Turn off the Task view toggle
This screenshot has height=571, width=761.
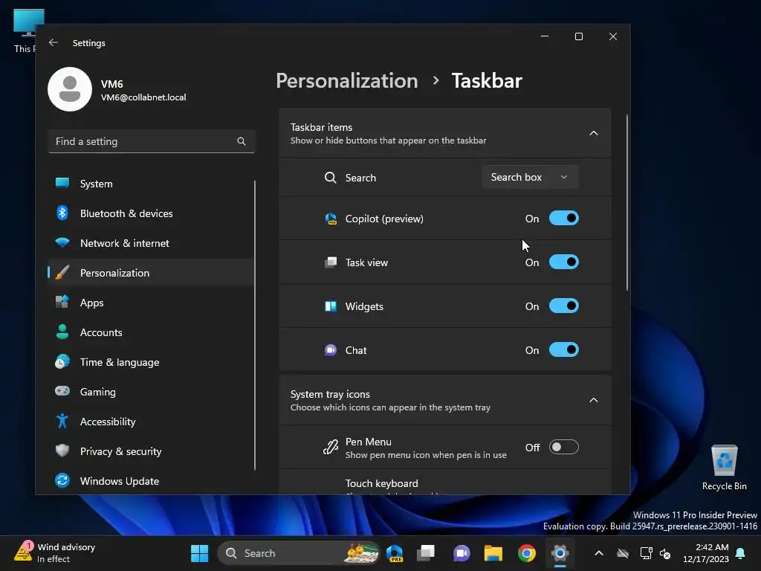point(564,262)
